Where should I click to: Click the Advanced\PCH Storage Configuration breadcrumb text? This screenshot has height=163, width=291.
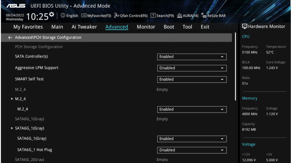(x=48, y=37)
